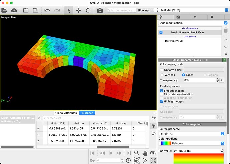The width and height of the screenshot is (230, 164).
Task: Click the animate Transparency 'A' button
Action: tap(222, 80)
